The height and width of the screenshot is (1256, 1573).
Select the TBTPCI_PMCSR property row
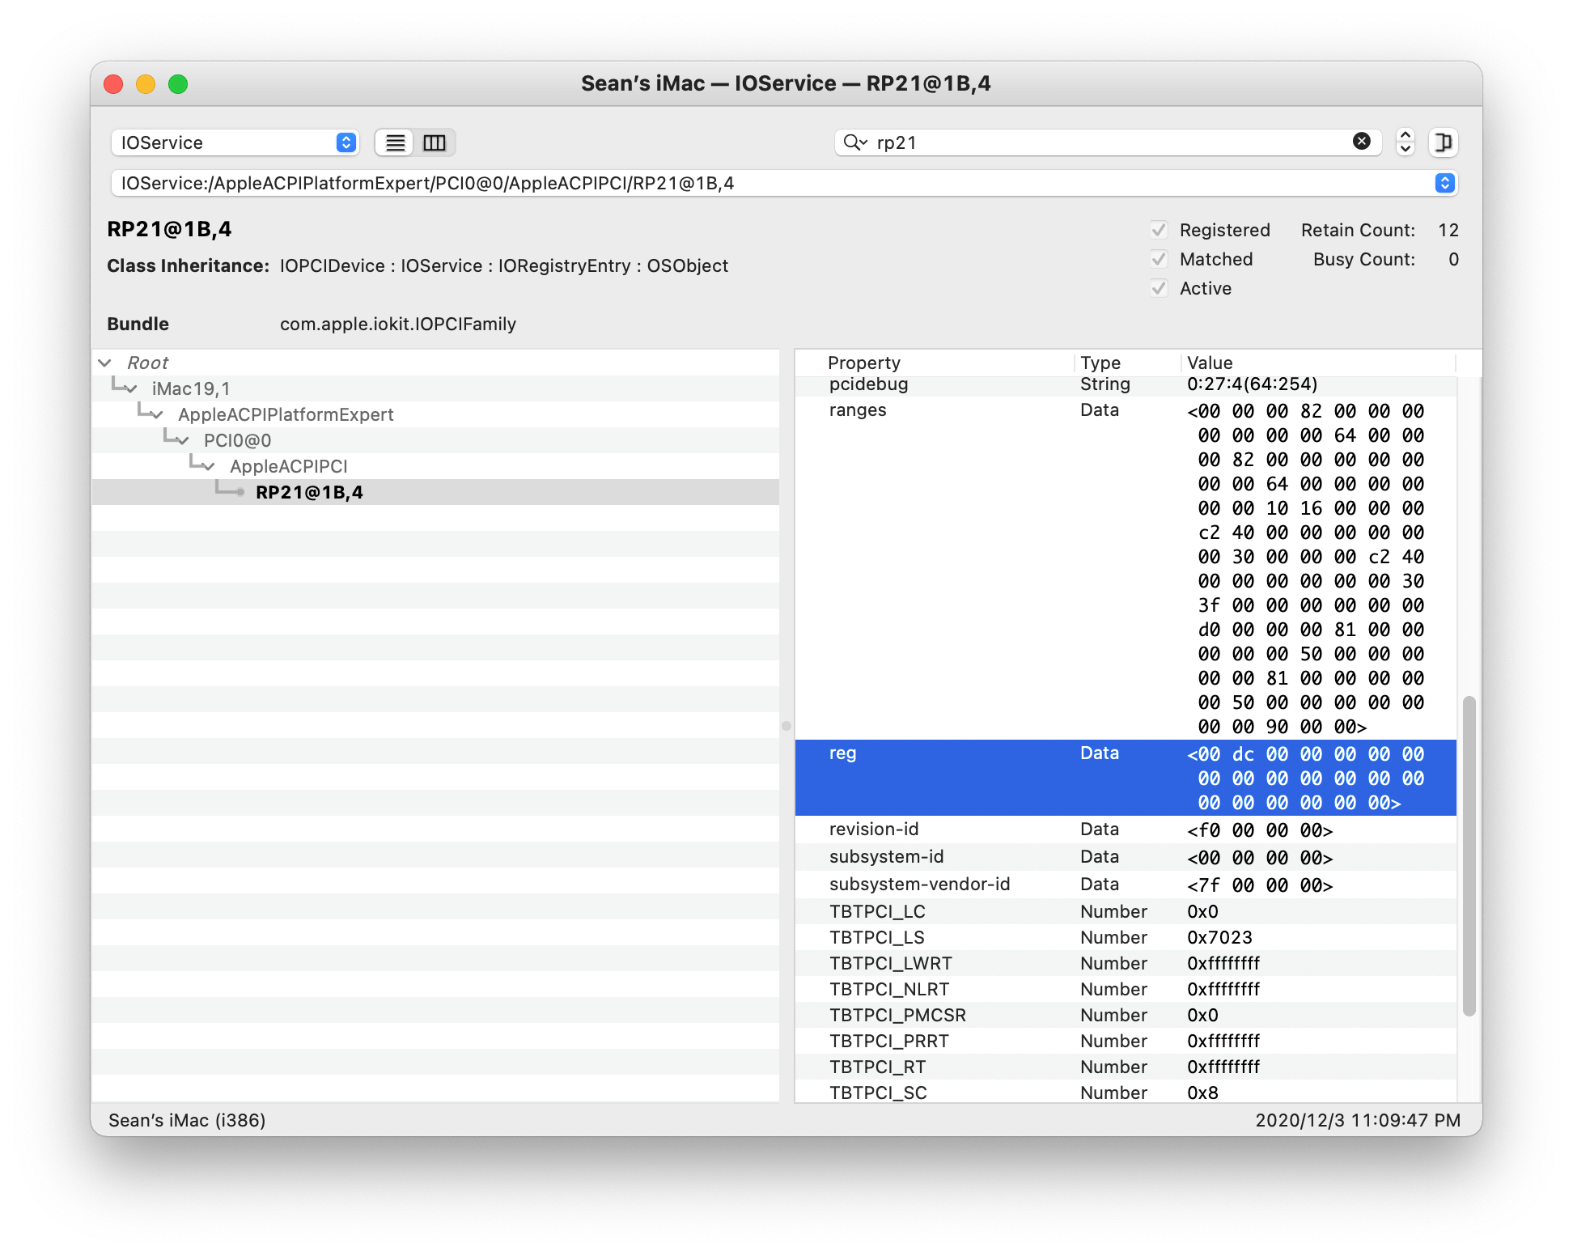click(1126, 1015)
